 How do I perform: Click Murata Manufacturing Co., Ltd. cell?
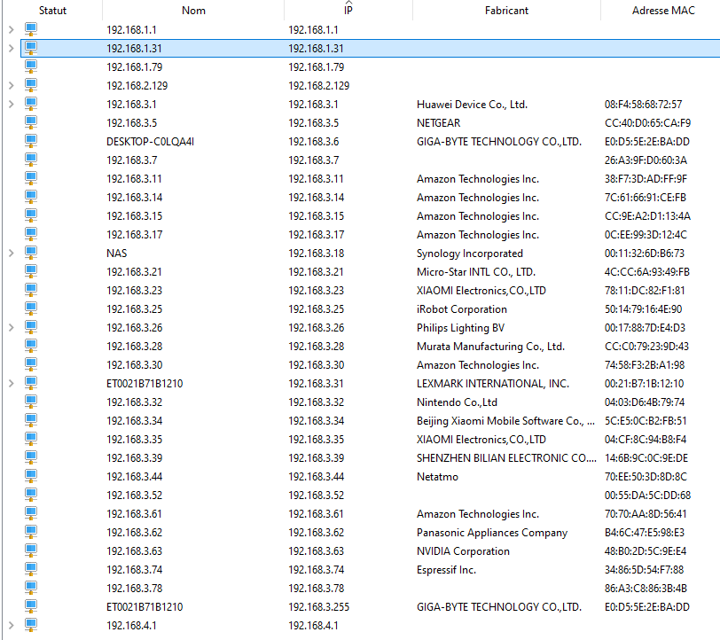490,347
